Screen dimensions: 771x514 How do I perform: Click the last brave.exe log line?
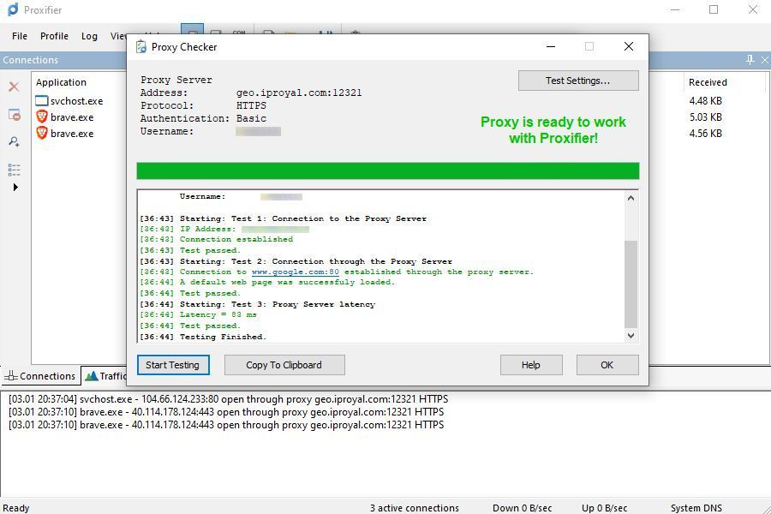click(226, 425)
